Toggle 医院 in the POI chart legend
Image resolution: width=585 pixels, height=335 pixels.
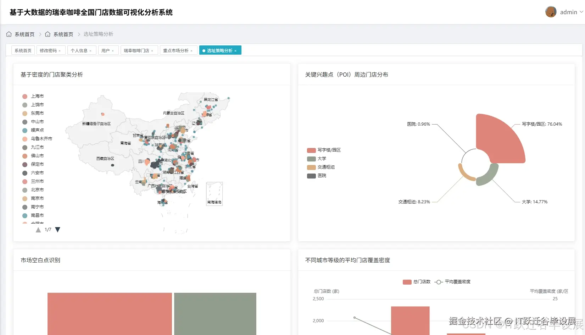point(317,176)
